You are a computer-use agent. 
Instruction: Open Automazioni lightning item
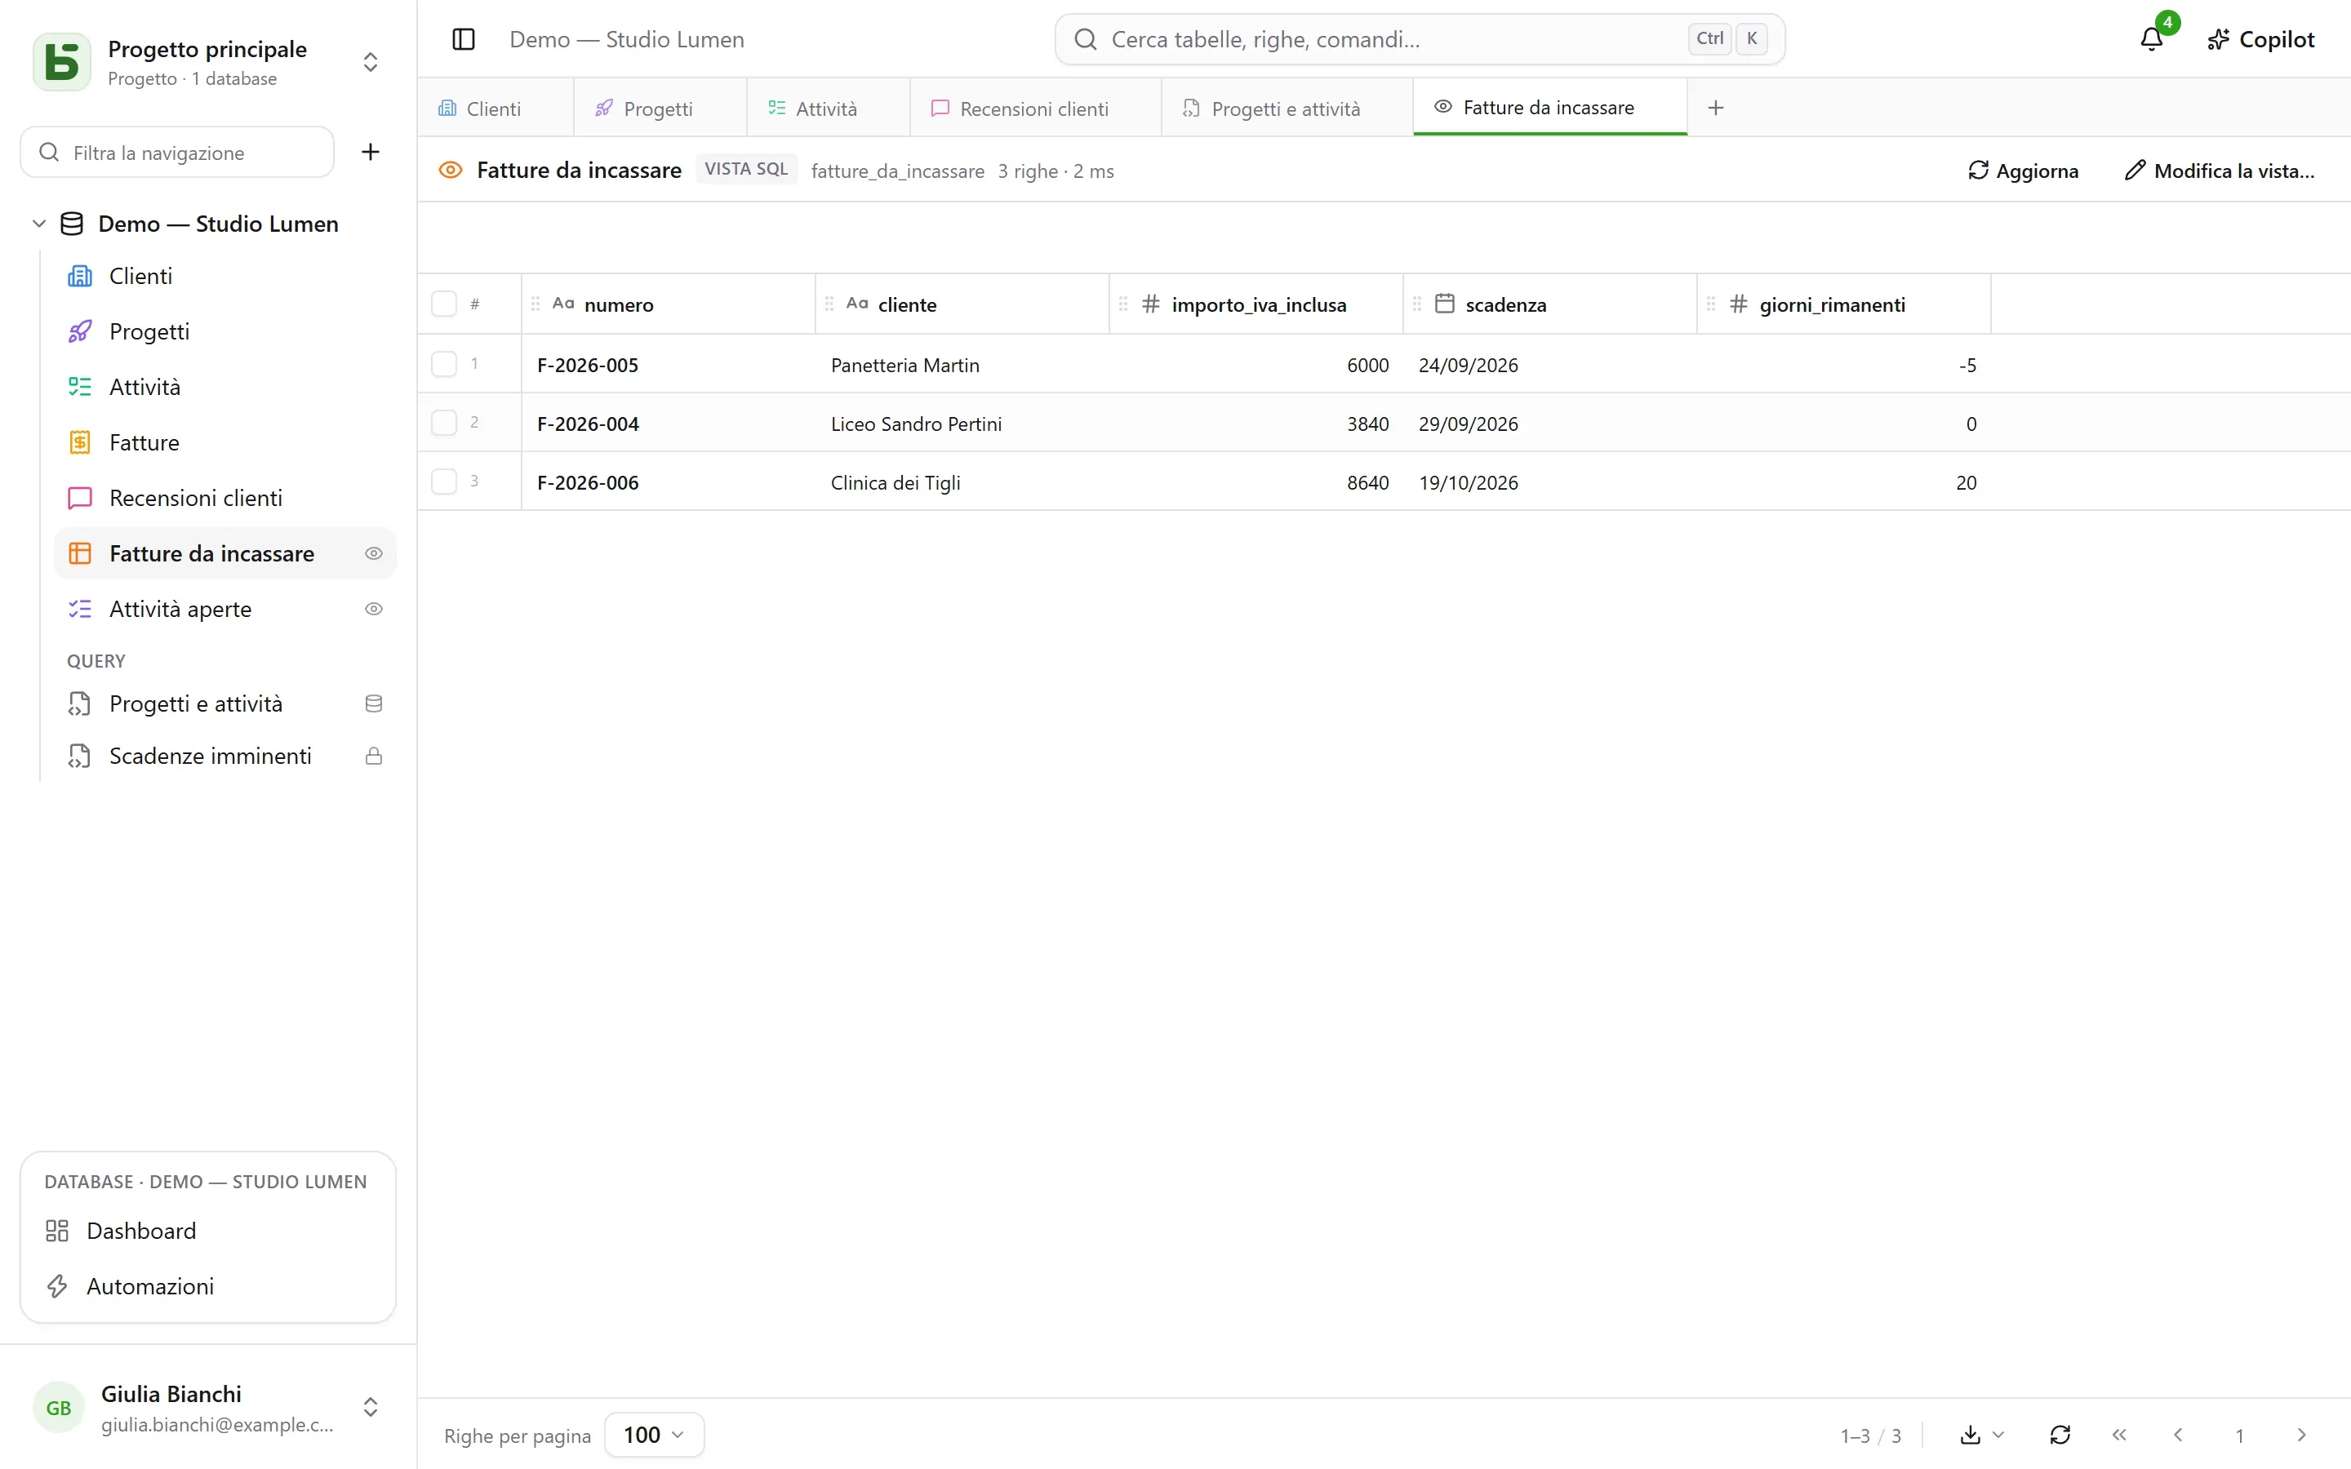point(208,1286)
